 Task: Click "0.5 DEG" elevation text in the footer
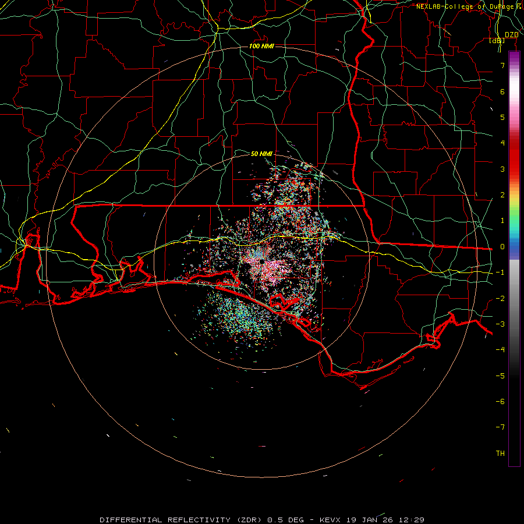pyautogui.click(x=285, y=520)
